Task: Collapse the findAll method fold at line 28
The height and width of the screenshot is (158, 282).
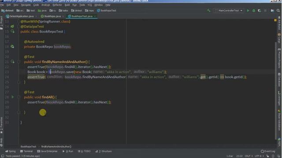Action: [19, 97]
